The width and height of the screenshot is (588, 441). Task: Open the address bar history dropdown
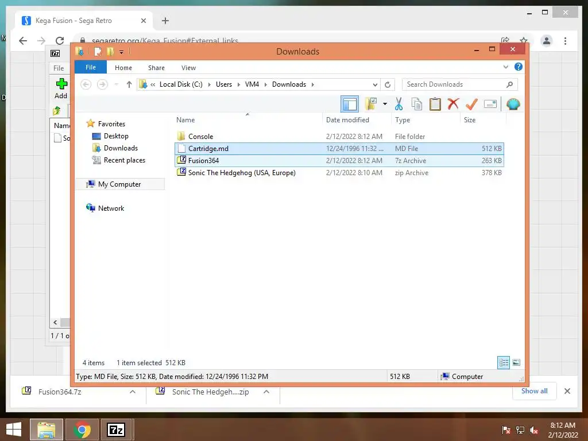[375, 84]
